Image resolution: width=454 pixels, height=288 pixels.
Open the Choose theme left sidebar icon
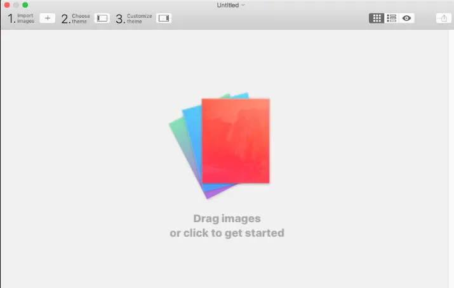coord(102,18)
